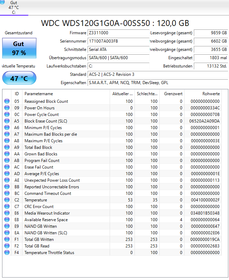Click status icon of Temperature Throttle Status

pyautogui.click(x=7, y=253)
